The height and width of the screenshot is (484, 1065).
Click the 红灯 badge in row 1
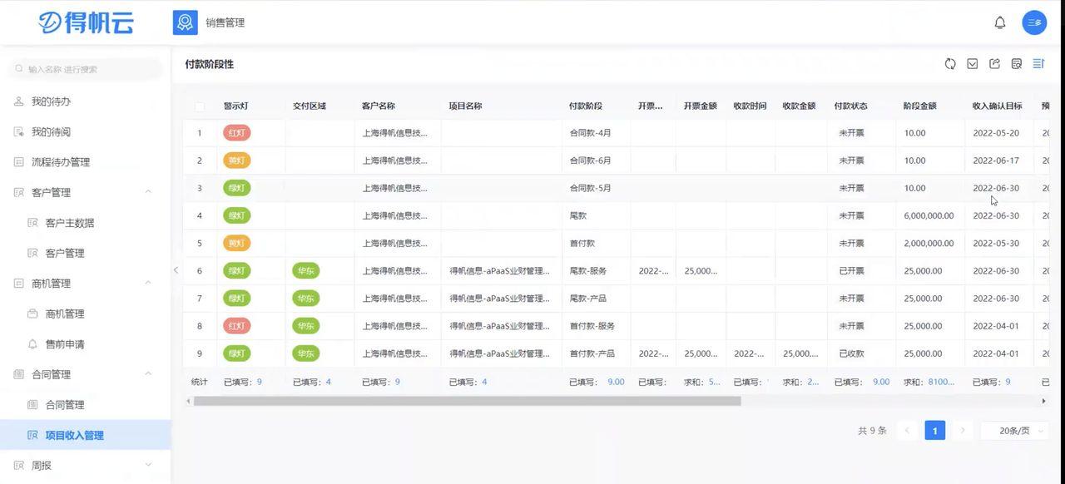tap(236, 133)
